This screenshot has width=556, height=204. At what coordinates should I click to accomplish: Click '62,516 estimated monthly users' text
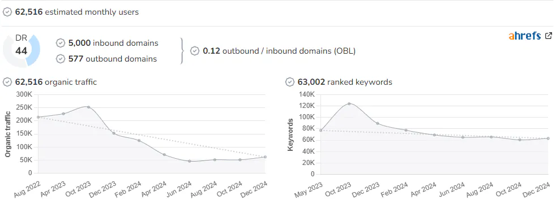point(77,12)
